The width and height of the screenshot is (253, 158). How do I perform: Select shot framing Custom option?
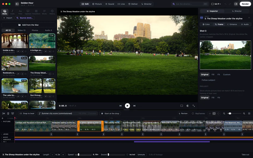pyautogui.click(x=227, y=75)
